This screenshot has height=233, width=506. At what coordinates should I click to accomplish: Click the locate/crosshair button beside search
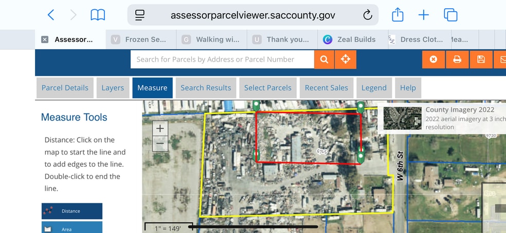pos(346,60)
